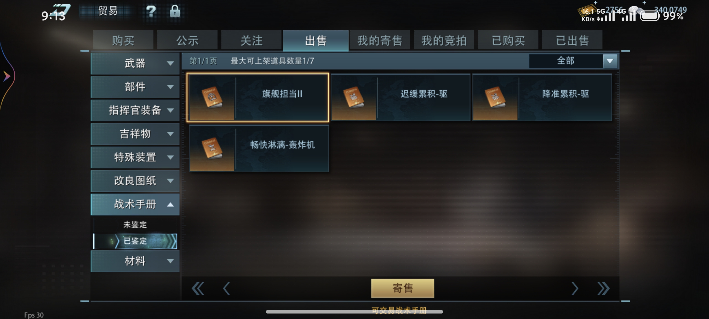Jump to last page double-right arrows
This screenshot has height=319, width=709.
point(603,288)
